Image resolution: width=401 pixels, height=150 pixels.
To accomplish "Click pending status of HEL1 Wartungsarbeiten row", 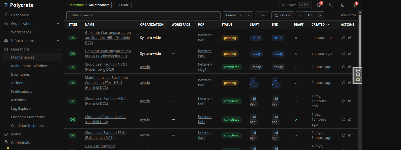I will (230, 38).
